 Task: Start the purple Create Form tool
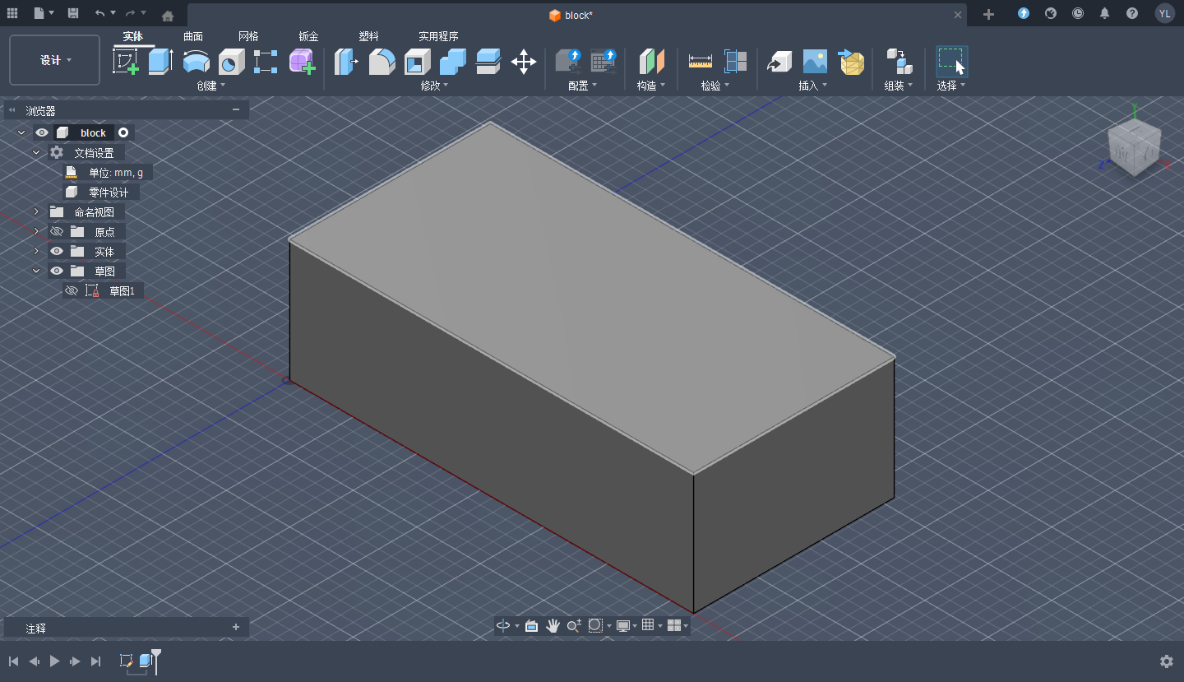[x=302, y=62]
